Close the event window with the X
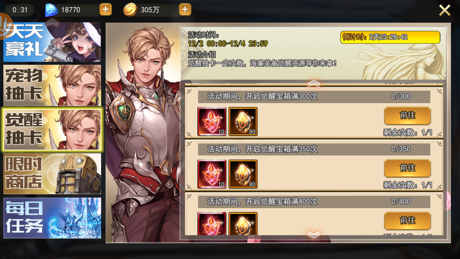This screenshot has width=460, height=259. point(445,10)
